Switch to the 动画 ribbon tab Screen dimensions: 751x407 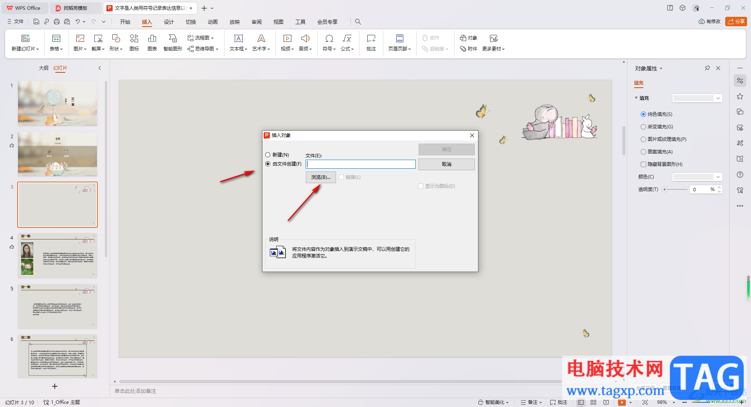pyautogui.click(x=213, y=22)
